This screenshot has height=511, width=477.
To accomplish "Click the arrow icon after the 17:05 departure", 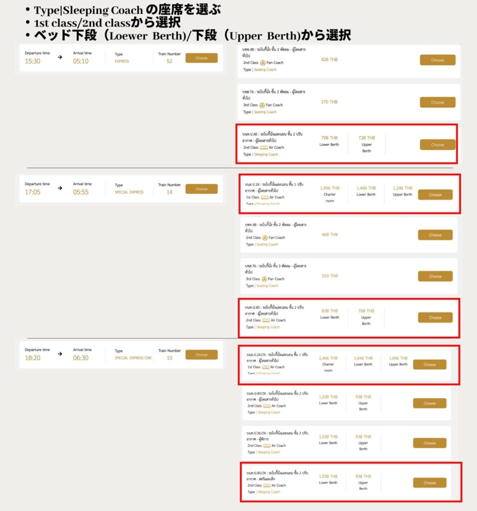I will (60, 188).
